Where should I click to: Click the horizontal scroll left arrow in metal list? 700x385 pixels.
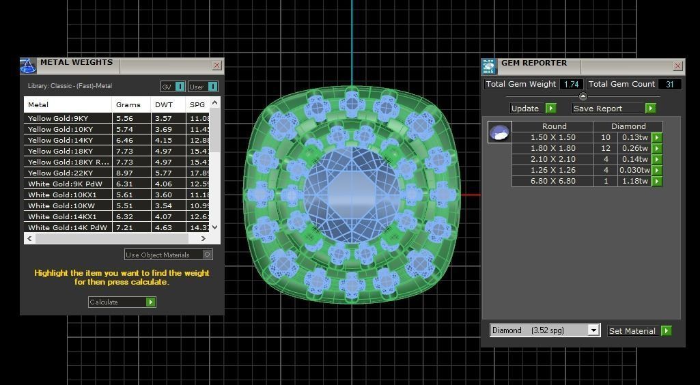[29, 239]
